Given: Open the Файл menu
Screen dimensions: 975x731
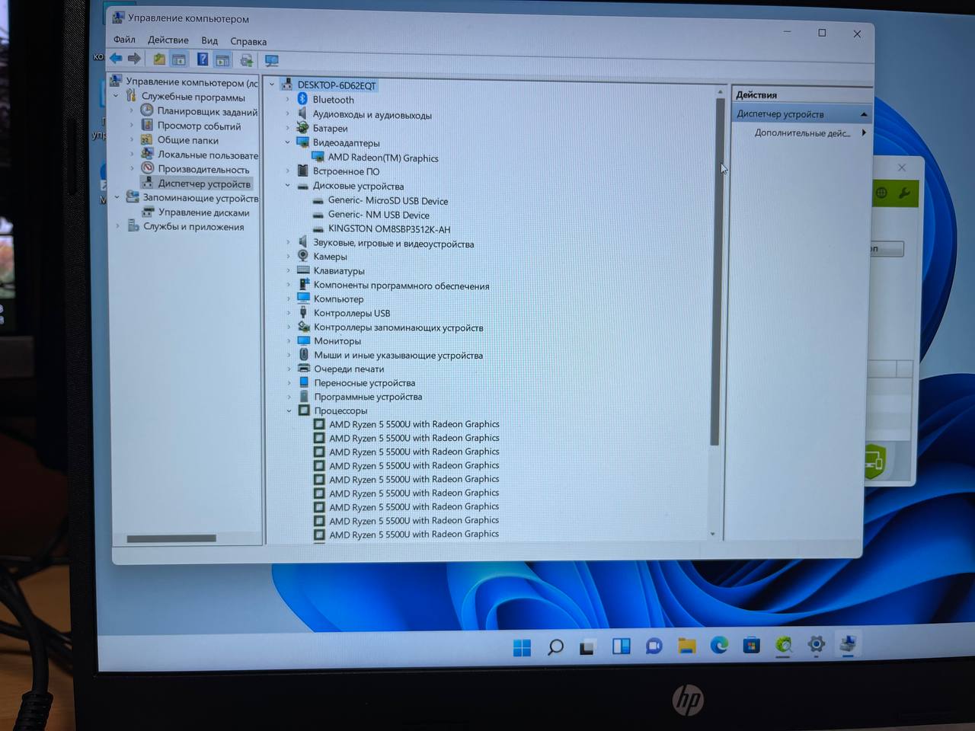Looking at the screenshot, I should pos(124,40).
